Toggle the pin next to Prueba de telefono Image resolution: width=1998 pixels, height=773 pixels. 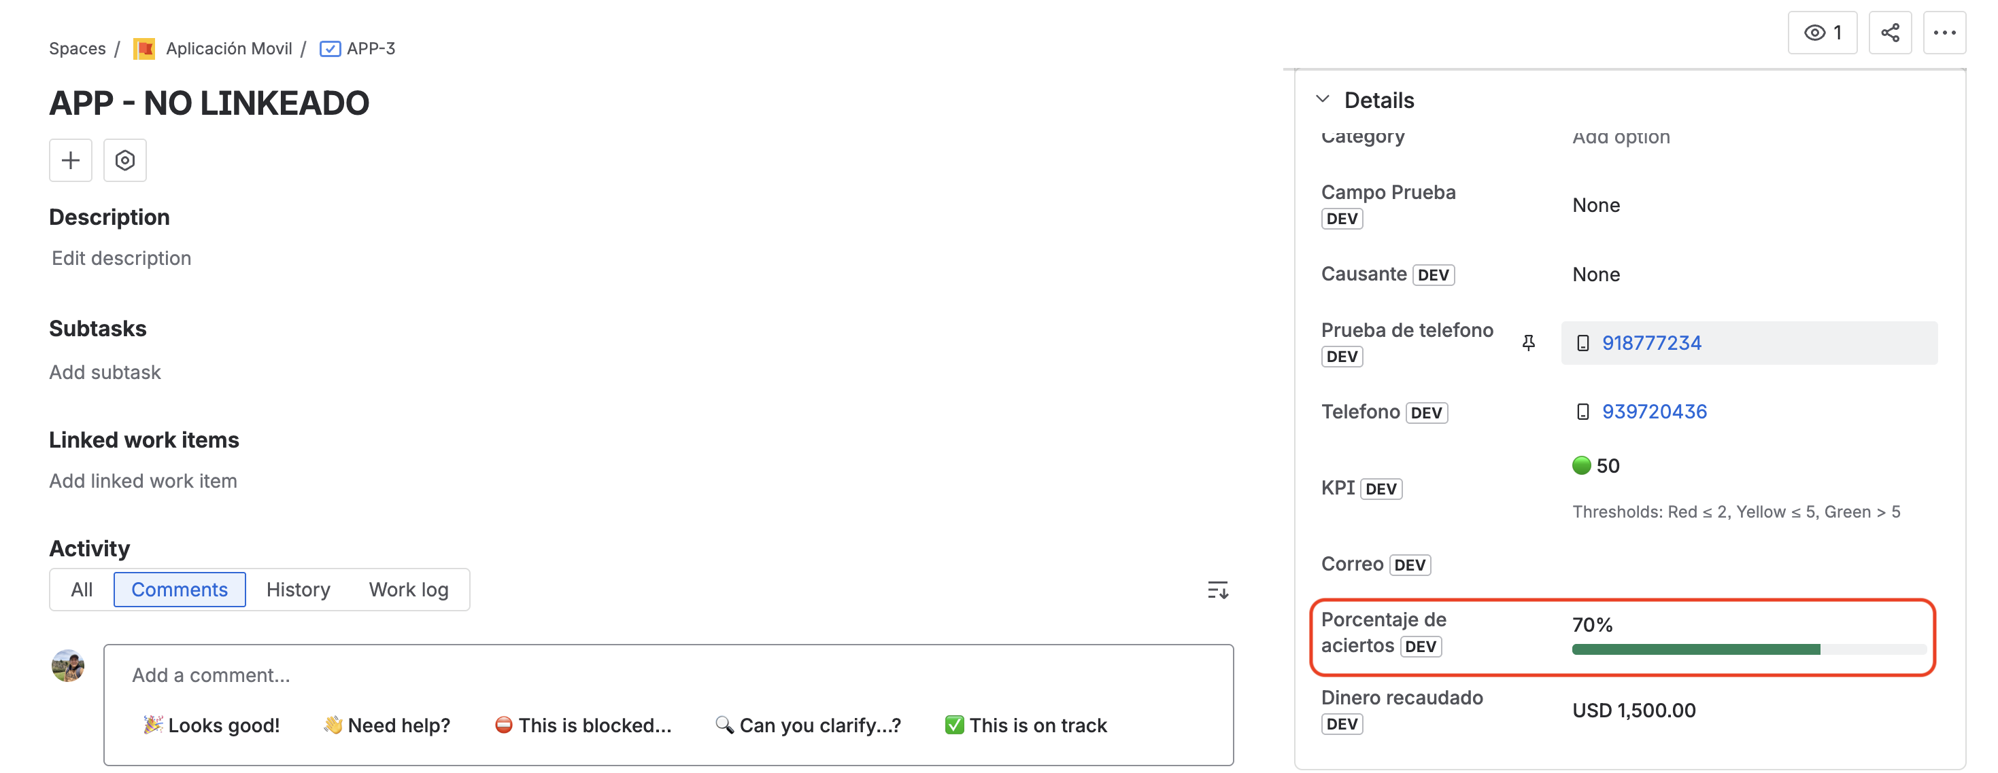coord(1528,342)
